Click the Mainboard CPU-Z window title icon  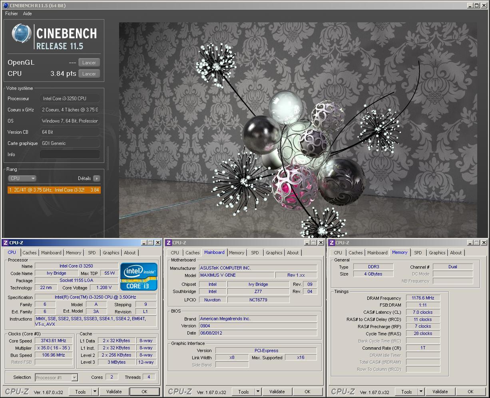[169, 243]
